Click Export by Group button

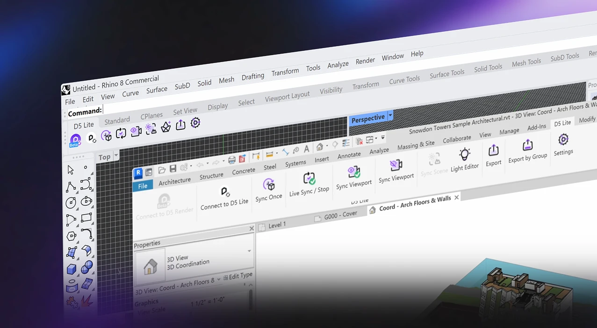click(x=527, y=151)
